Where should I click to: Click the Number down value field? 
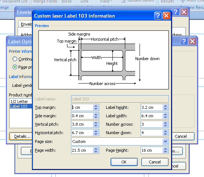coord(152,133)
